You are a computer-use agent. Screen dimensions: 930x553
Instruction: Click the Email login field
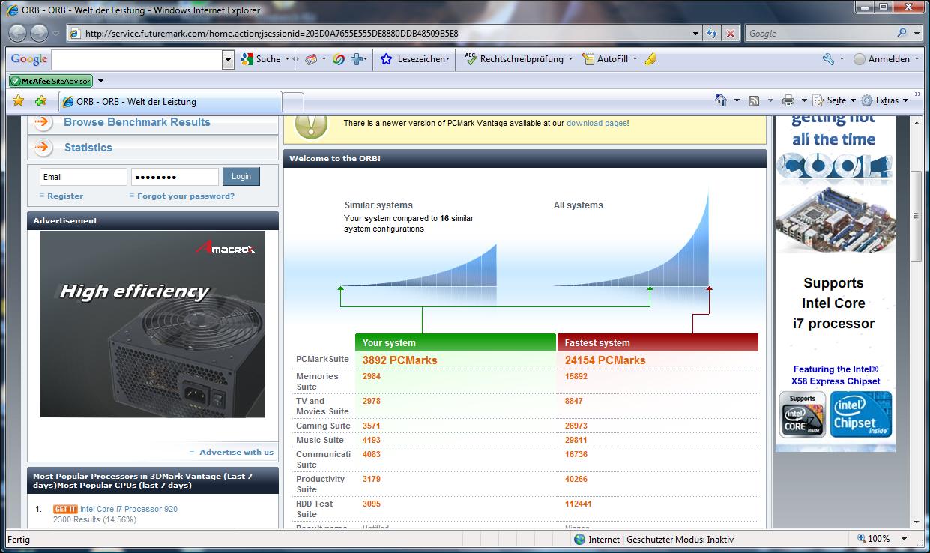83,177
